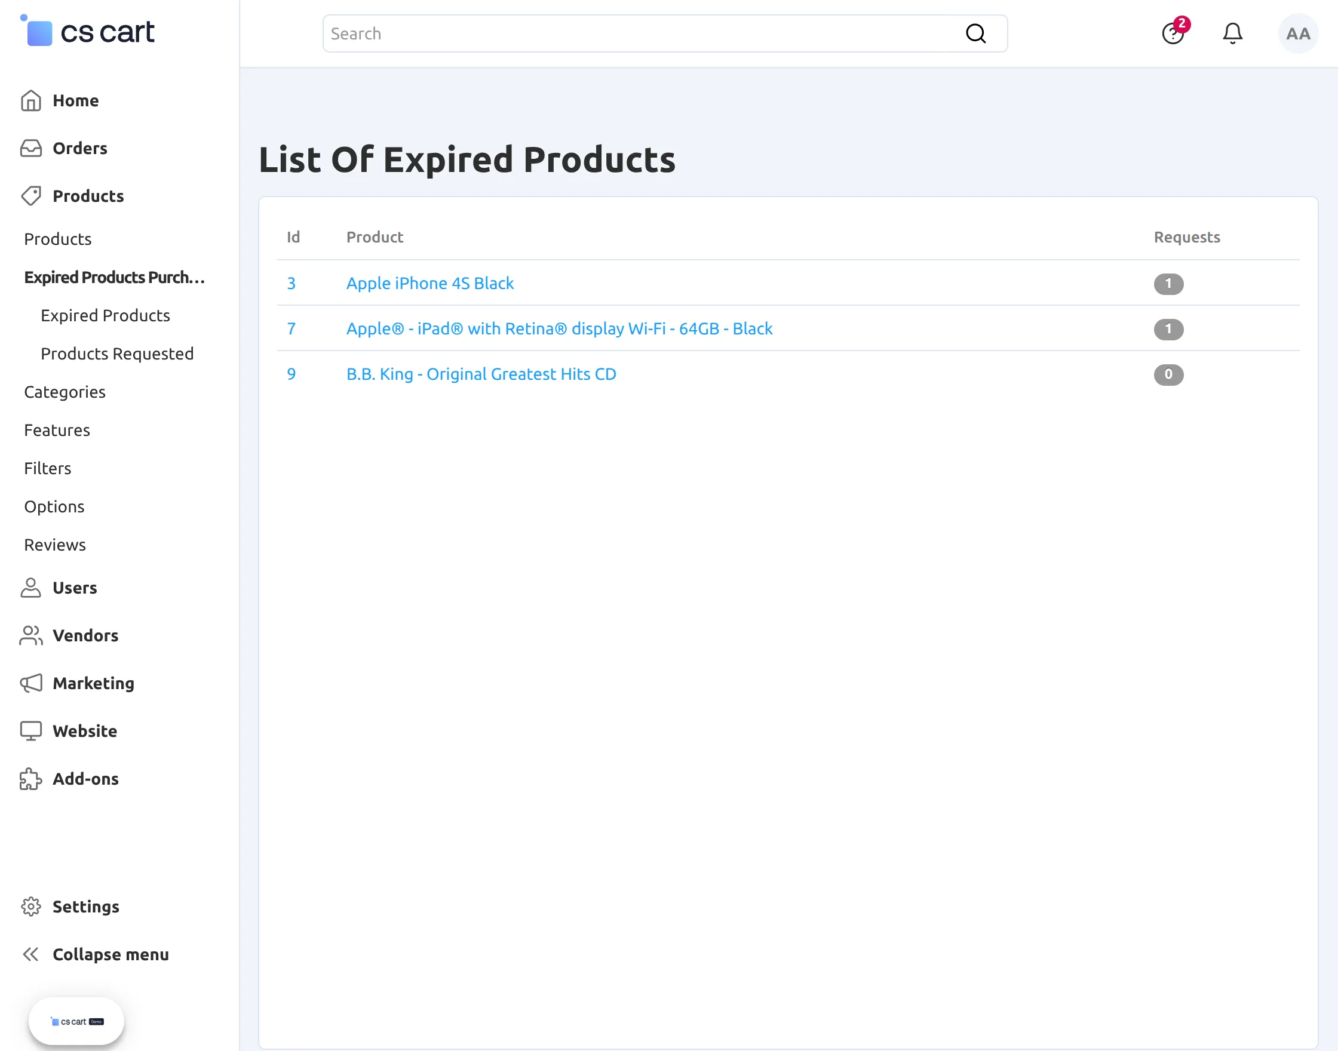Image resolution: width=1338 pixels, height=1051 pixels.
Task: Click the cs cart Demo floating widget
Action: tap(76, 1021)
